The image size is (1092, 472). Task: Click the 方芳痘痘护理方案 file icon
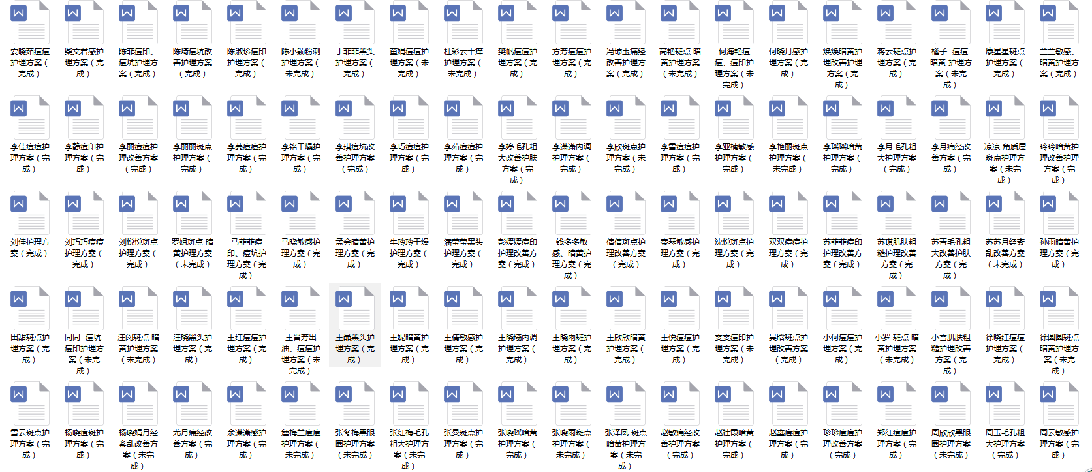pos(571,22)
